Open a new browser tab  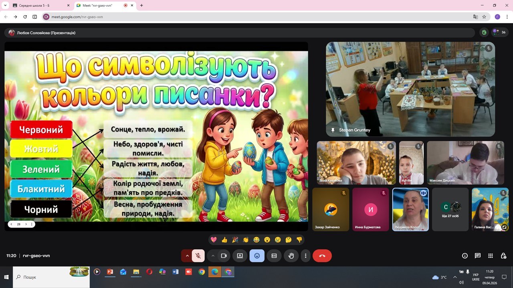pos(141,6)
